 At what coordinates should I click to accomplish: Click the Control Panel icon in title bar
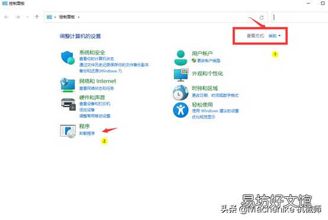5,4
